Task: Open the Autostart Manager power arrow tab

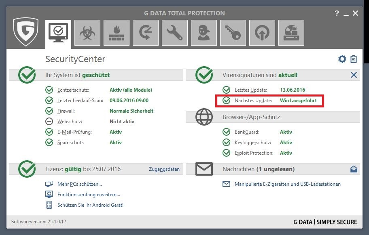Action: click(262, 33)
